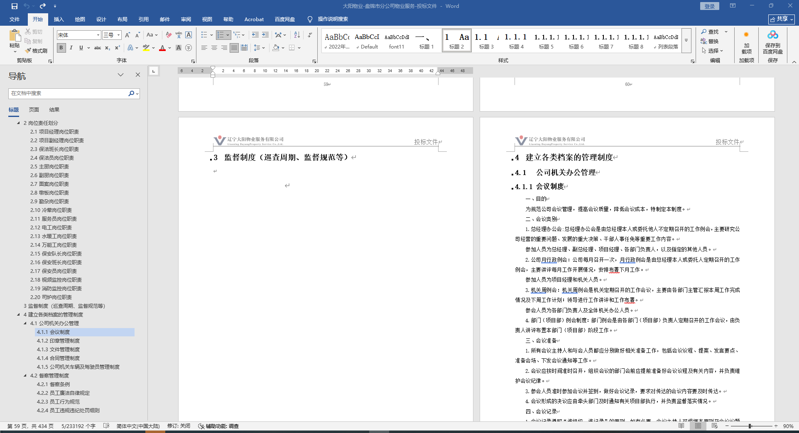The image size is (799, 433).
Task: Click the distributed alignment icon
Action: click(x=244, y=48)
